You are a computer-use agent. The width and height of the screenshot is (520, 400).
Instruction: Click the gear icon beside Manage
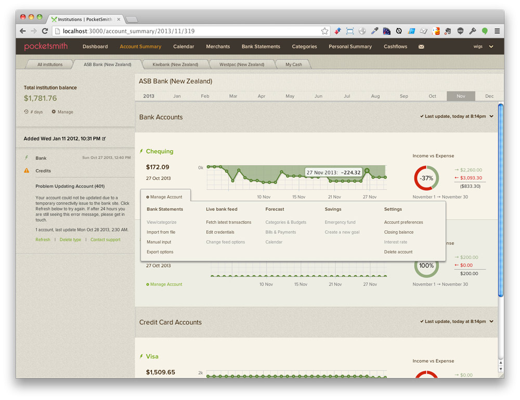coord(54,112)
